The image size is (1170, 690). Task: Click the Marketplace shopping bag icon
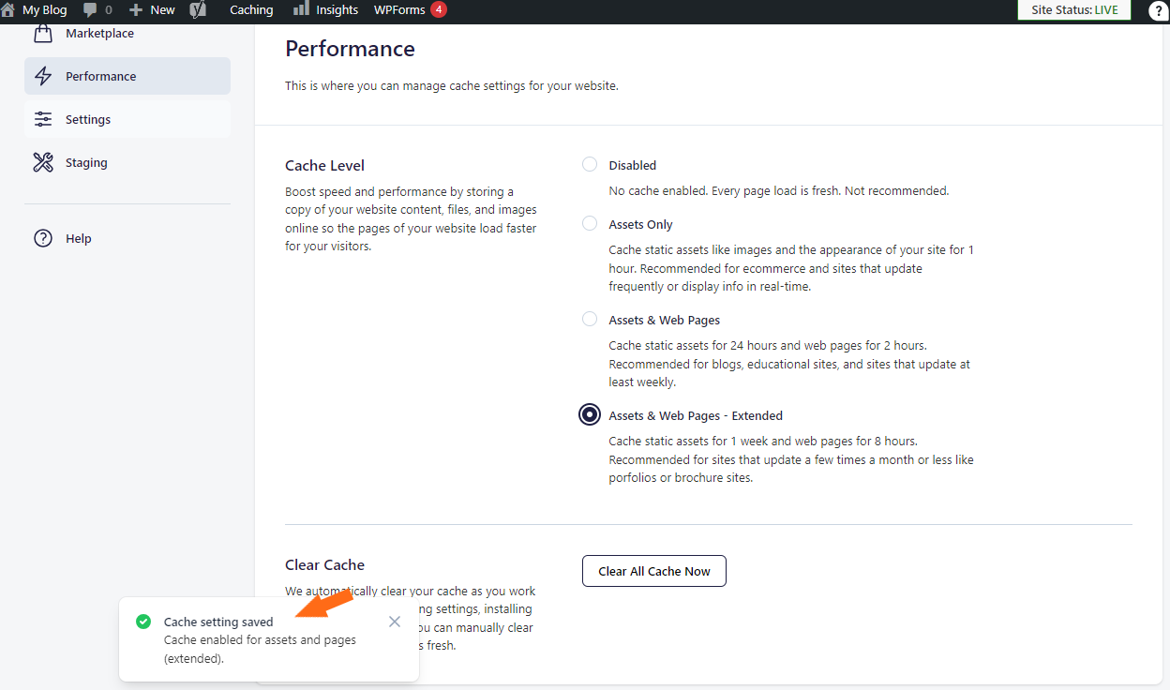coord(43,34)
